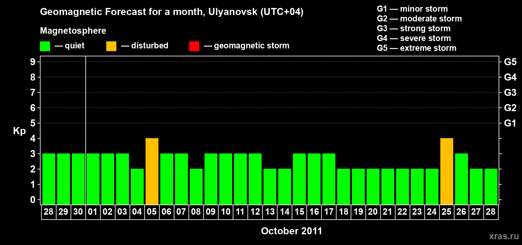Image resolution: width=522 pixels, height=245 pixels.
Task: Click the 'October 2011' label
Action: (x=291, y=231)
